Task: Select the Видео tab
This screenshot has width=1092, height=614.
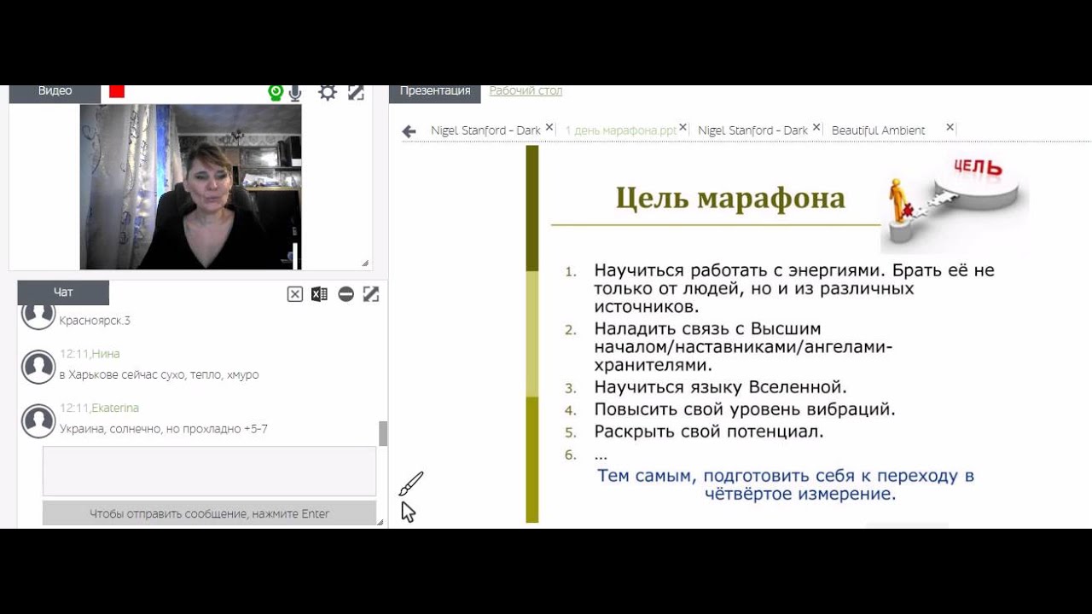Action: click(55, 92)
